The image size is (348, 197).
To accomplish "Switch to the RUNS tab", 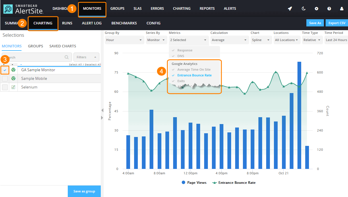I will point(67,23).
